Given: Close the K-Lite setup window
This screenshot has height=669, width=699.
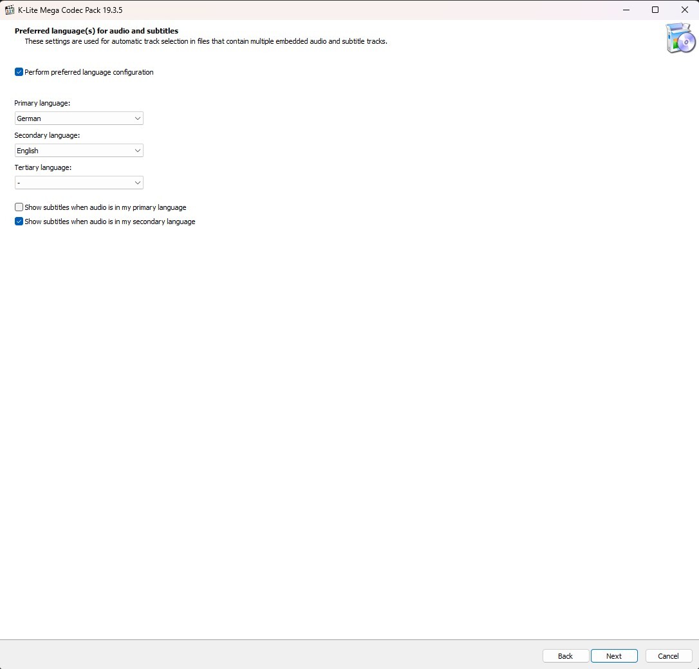Looking at the screenshot, I should point(684,10).
